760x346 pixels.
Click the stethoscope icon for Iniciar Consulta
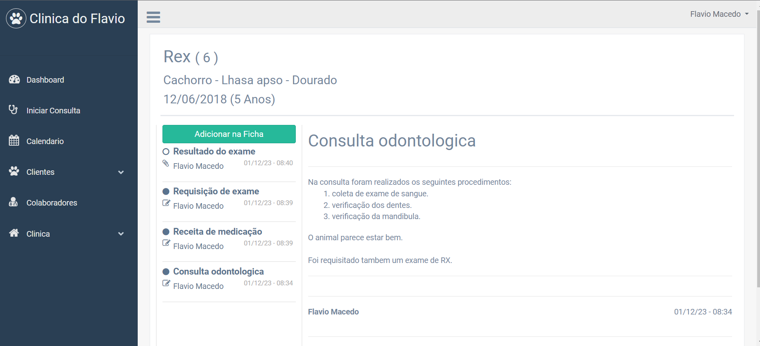pos(14,110)
